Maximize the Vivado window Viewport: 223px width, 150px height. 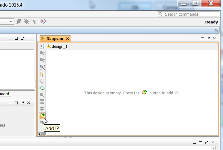coord(195,3)
